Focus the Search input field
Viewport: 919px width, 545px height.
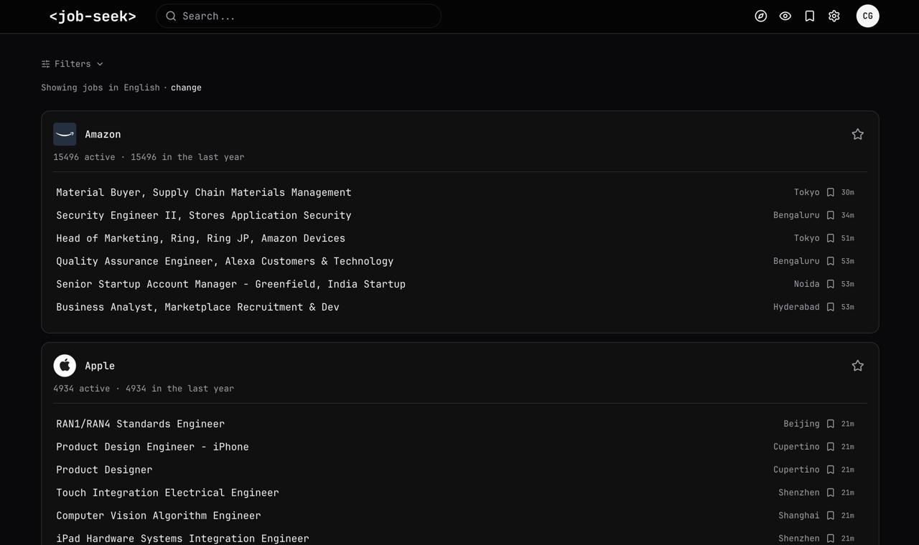click(x=299, y=16)
